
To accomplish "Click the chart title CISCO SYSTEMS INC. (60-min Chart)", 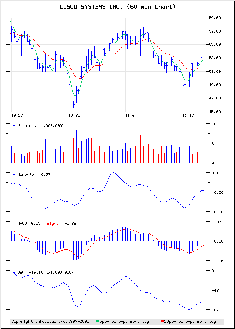I will [x=117, y=7].
